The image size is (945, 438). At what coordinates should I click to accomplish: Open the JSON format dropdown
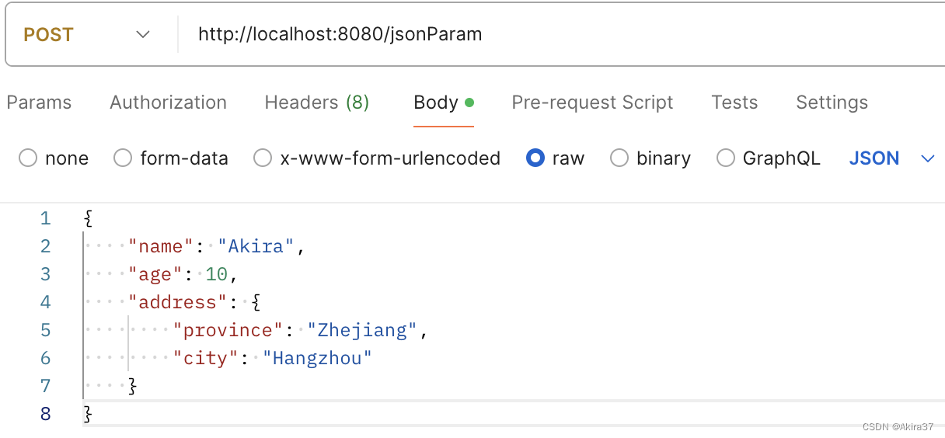click(891, 158)
